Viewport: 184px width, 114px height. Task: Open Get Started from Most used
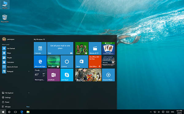[16, 48]
